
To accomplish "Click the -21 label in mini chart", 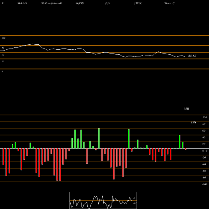I will pyautogui.click(x=135, y=203).
